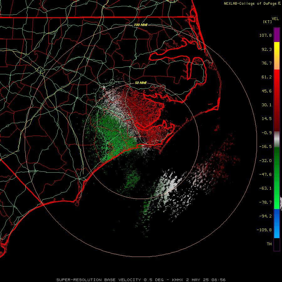Click the -78.7 velocity scale value
This screenshot has height=282, width=282.
click(265, 202)
